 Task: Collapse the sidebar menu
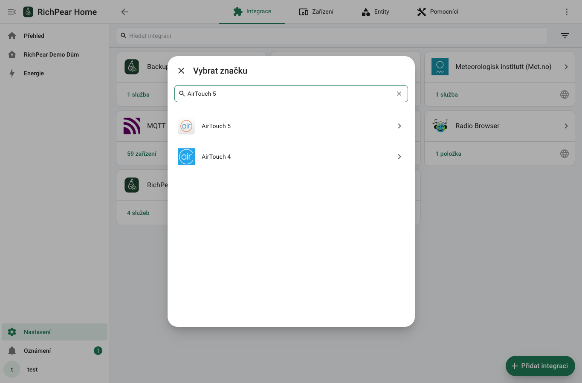(12, 12)
